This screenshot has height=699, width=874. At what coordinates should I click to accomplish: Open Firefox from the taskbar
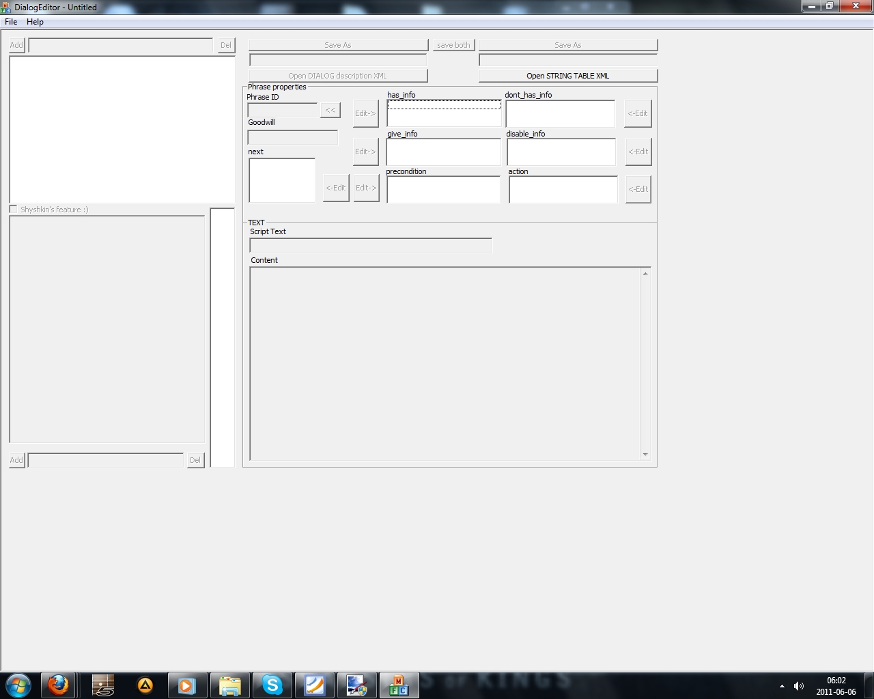coord(58,685)
